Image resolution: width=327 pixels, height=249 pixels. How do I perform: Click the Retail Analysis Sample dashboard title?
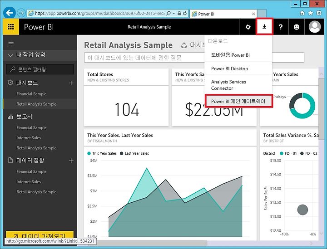tap(128, 45)
